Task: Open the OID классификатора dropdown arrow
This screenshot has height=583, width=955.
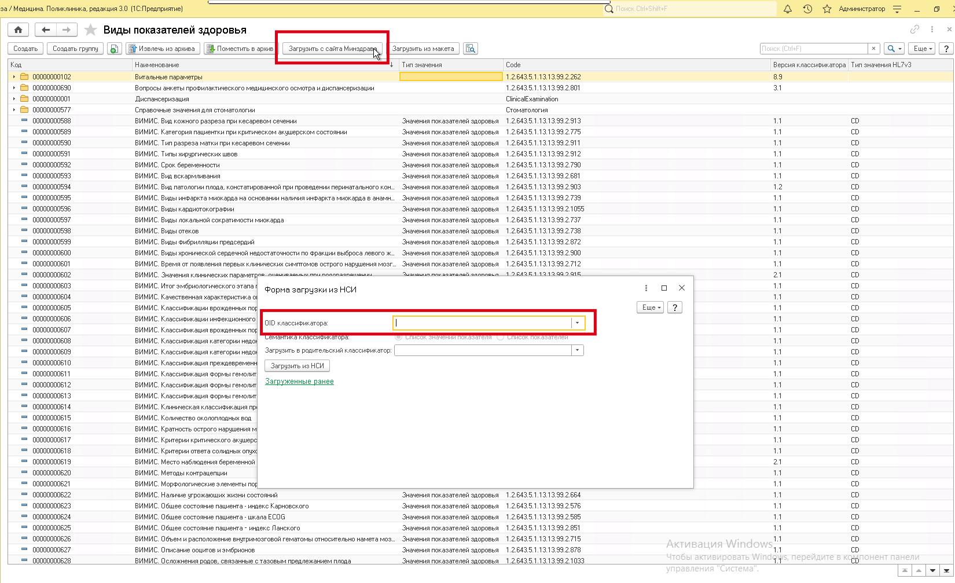Action: [x=577, y=323]
